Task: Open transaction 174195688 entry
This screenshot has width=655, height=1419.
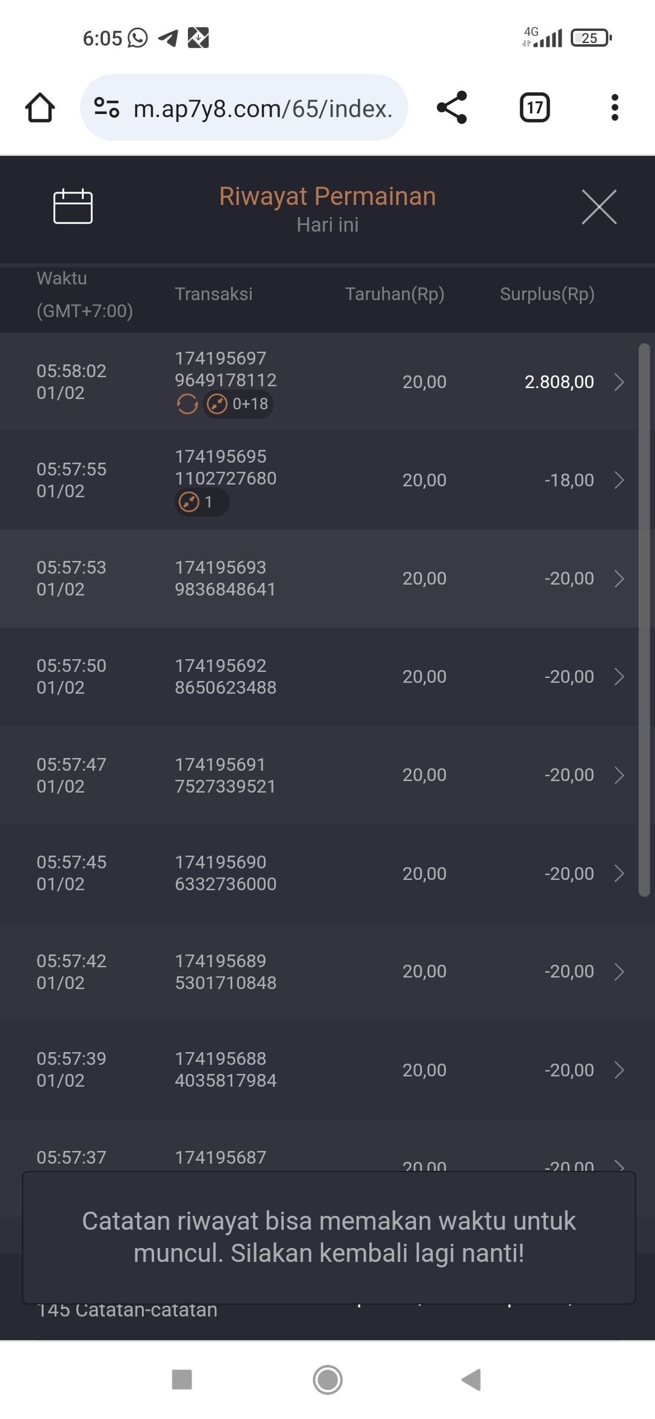Action: coord(226,1070)
